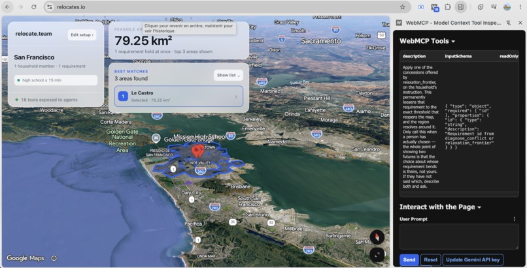Screen dimensions: 527x268
Task: Click the 'BEST MATCHES' label
Action: pyautogui.click(x=131, y=71)
